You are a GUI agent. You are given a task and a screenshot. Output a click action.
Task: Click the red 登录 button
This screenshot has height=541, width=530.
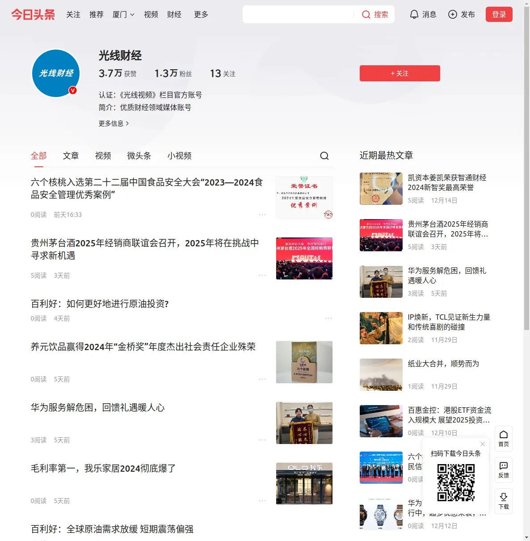[x=499, y=14]
